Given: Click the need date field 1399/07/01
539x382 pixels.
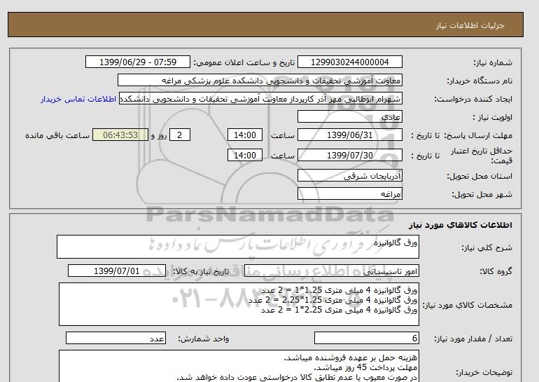Looking at the screenshot, I should (x=117, y=271).
